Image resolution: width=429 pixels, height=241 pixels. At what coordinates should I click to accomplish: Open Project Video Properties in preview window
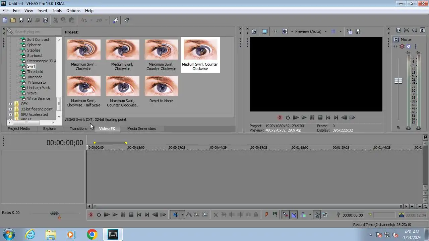coord(254,31)
